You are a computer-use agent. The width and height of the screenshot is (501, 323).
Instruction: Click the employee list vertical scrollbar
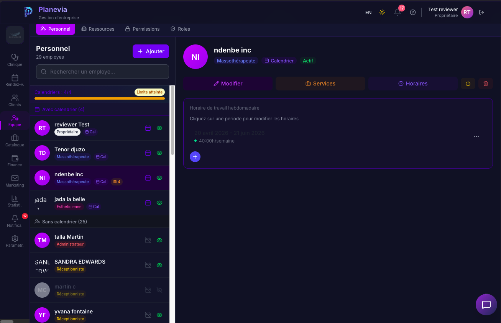(x=172, y=120)
